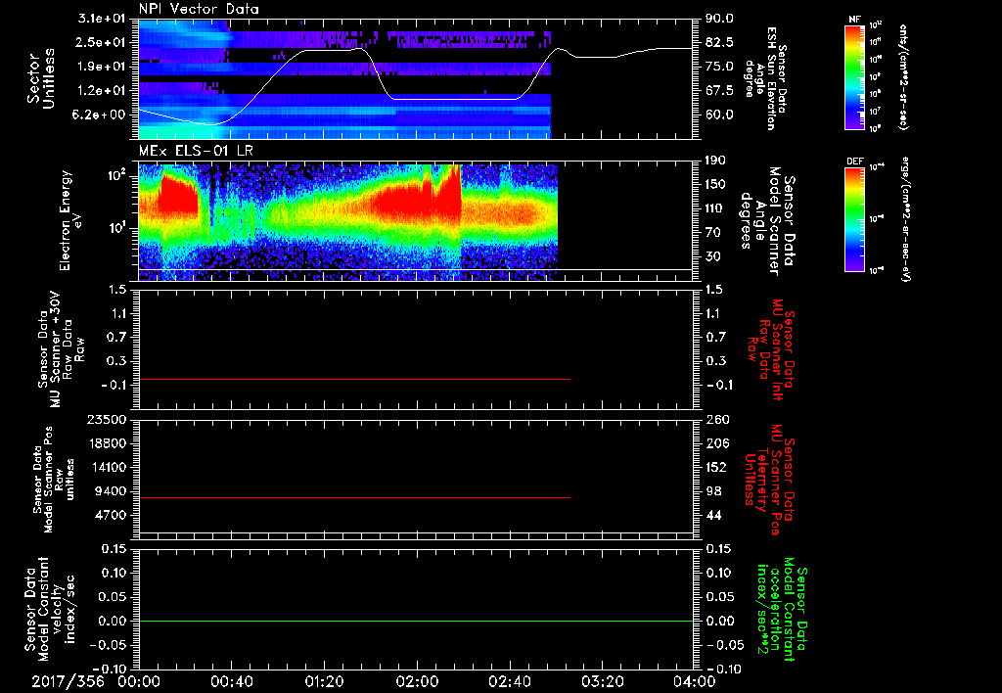The image size is (1002, 693).
Task: Click the '82.5' sun elevation tick value
Action: (x=719, y=42)
